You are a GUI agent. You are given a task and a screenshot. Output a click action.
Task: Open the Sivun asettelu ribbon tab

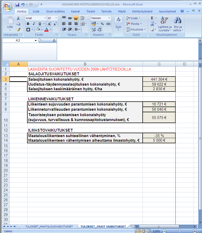[55, 11]
